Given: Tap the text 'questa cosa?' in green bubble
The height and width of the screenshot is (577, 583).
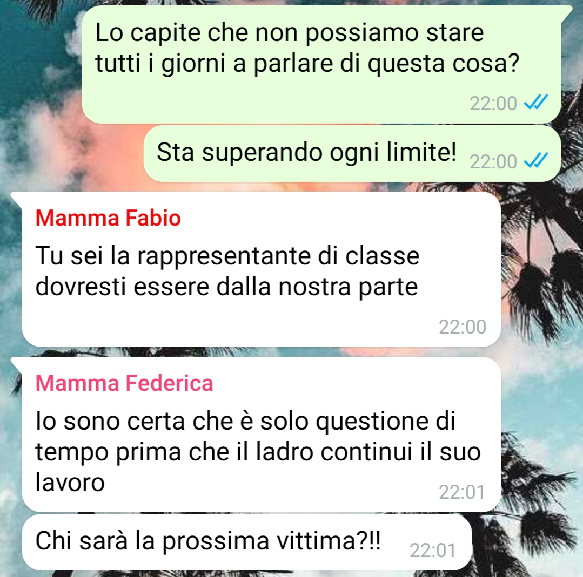Looking at the screenshot, I should [x=443, y=64].
